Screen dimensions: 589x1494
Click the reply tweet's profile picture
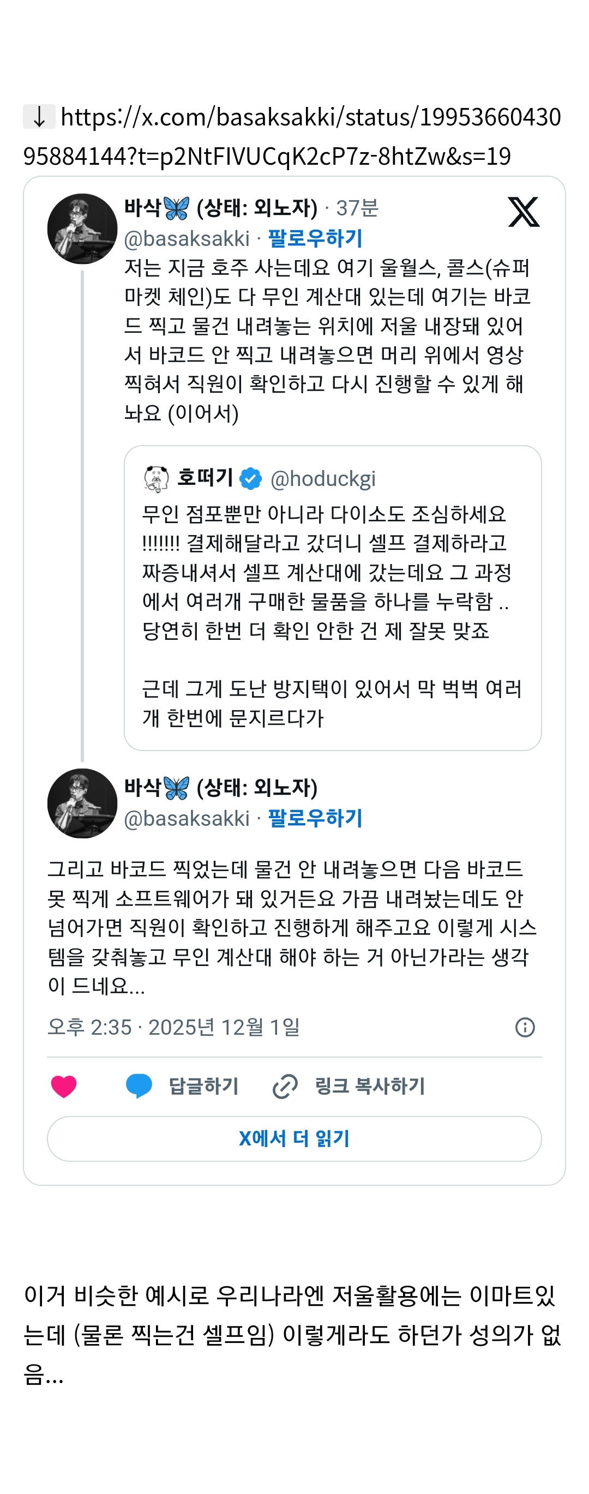coord(83,805)
